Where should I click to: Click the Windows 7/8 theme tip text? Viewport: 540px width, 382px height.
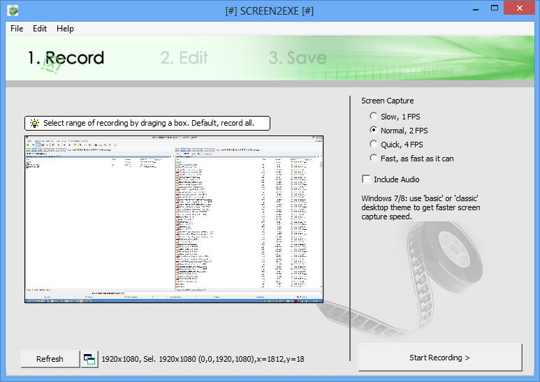pos(421,207)
